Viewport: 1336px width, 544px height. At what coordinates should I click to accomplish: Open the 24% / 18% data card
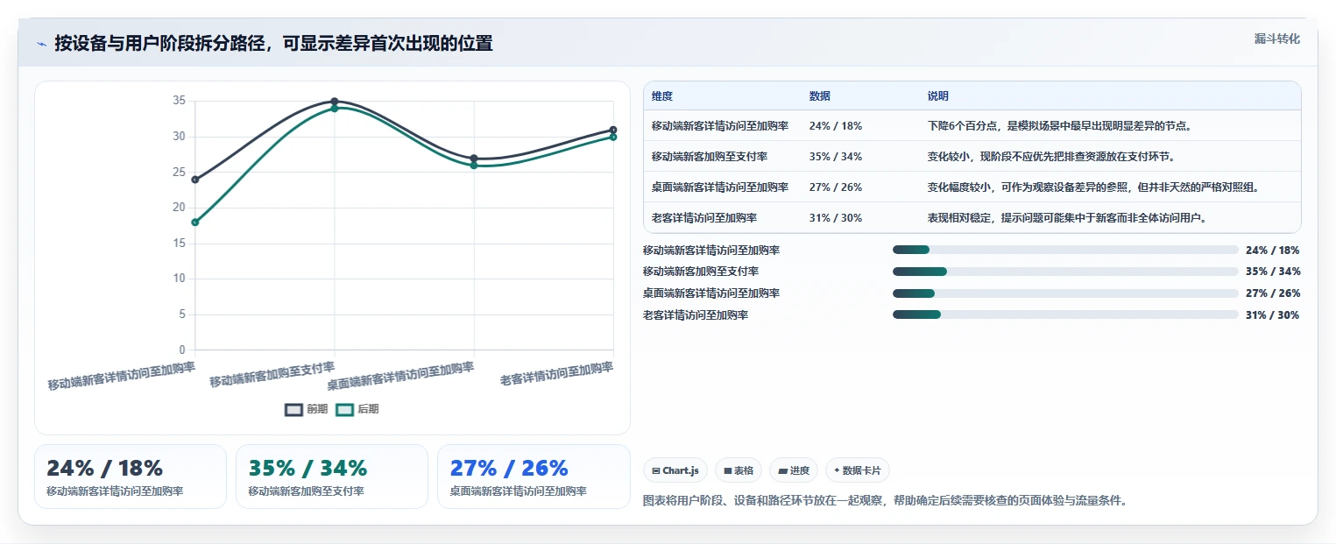(x=131, y=477)
